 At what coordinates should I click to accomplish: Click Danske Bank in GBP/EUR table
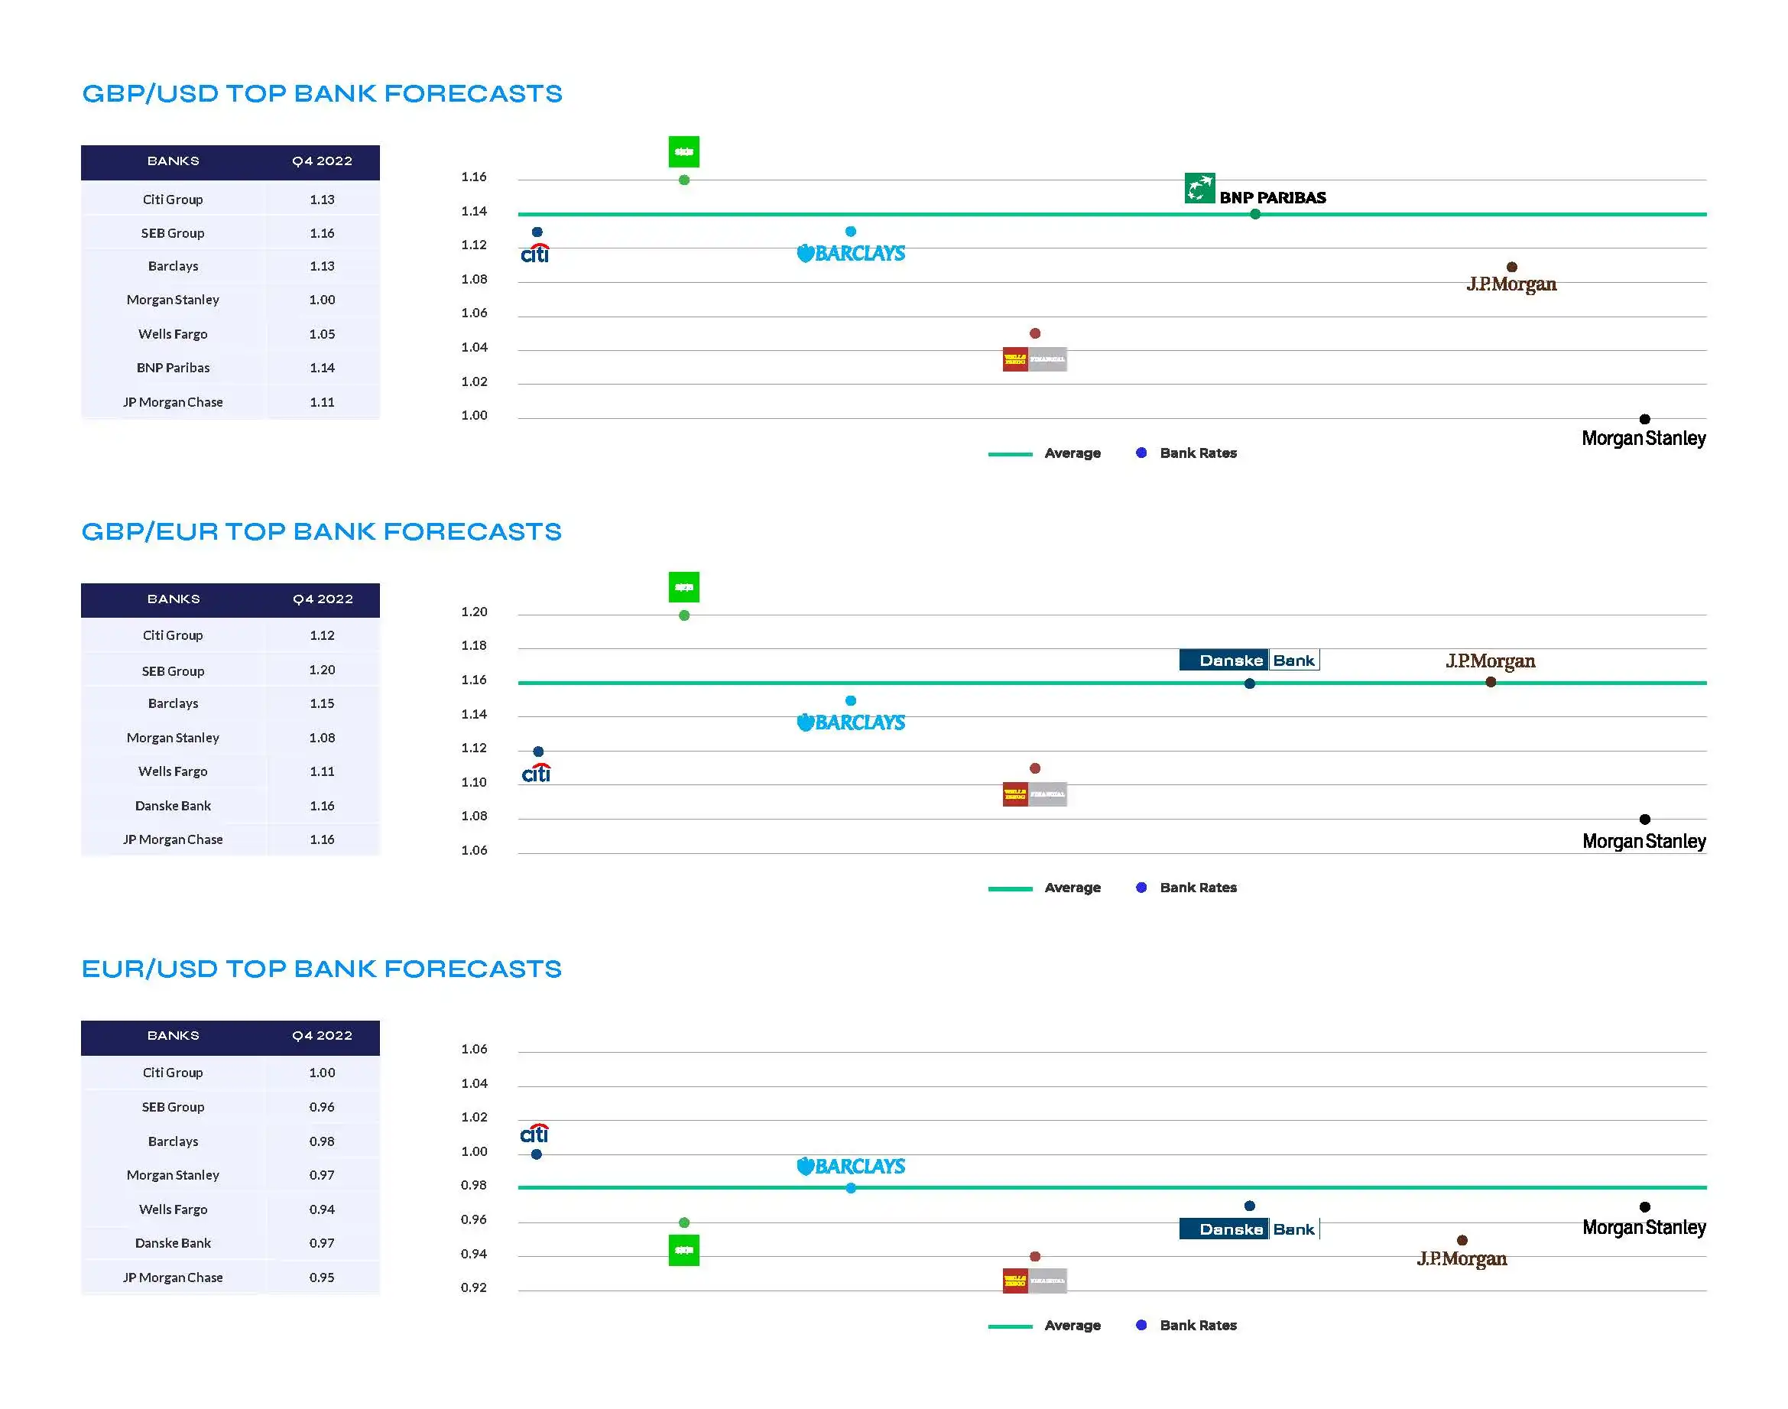[174, 806]
